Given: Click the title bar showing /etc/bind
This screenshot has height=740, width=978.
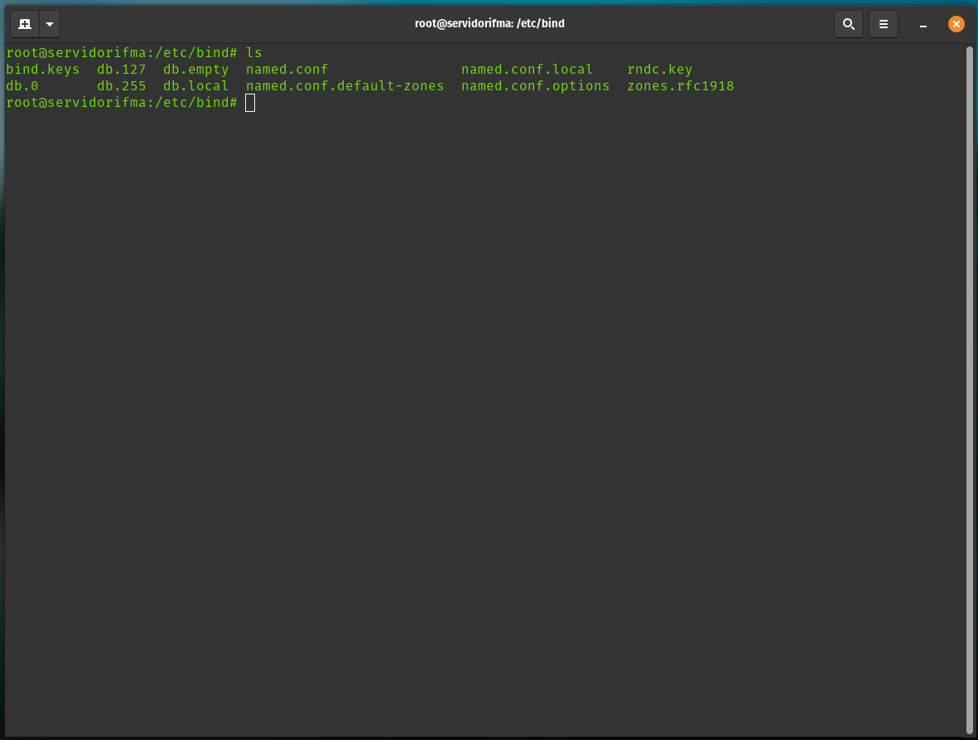Looking at the screenshot, I should pos(489,23).
